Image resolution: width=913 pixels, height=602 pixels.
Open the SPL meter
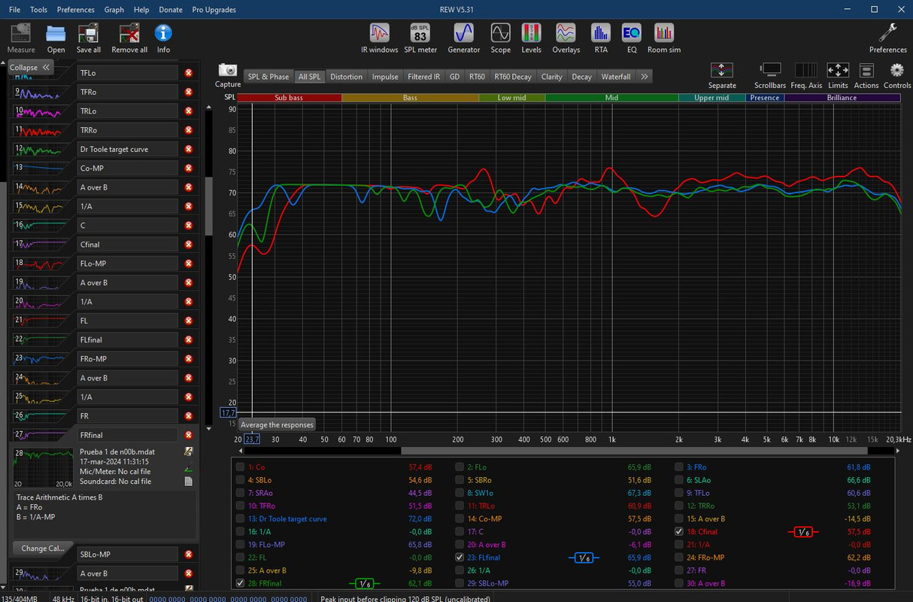point(420,38)
